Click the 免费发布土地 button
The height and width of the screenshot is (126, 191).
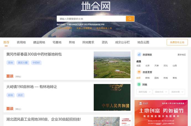pos(177,42)
